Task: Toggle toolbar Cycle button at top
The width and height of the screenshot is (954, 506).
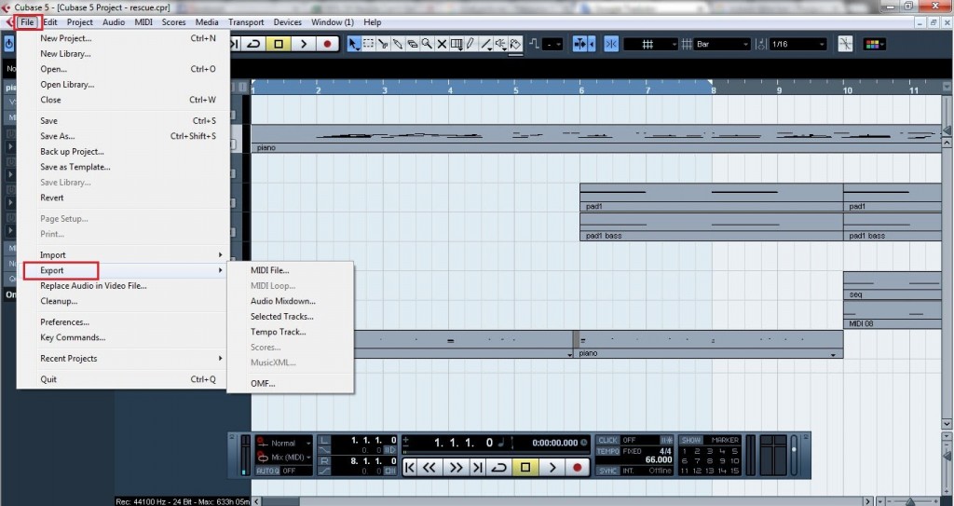Action: point(254,44)
